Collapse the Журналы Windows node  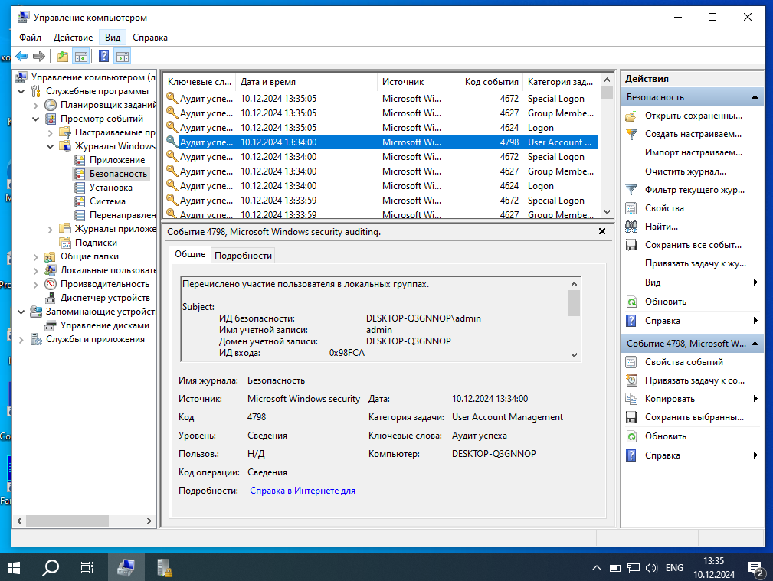point(51,146)
